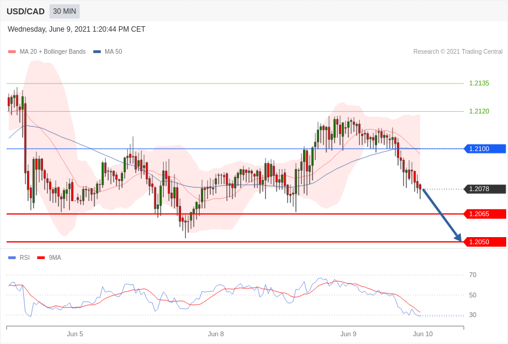The width and height of the screenshot is (508, 344).
Task: Click the red 1.2065 support price tag
Action: point(485,214)
